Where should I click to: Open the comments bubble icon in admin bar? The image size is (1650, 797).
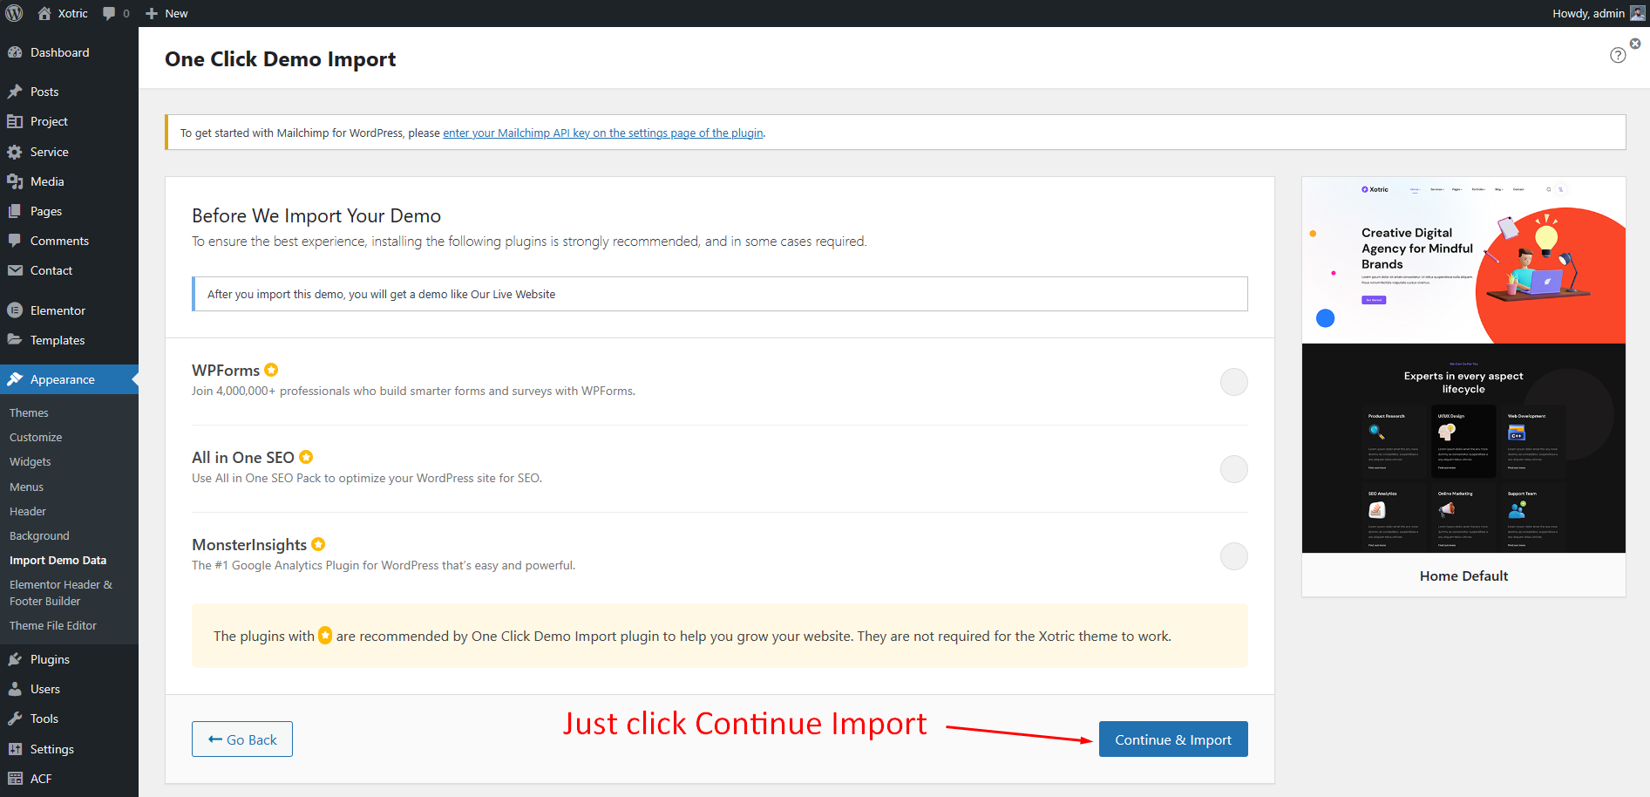pos(109,13)
